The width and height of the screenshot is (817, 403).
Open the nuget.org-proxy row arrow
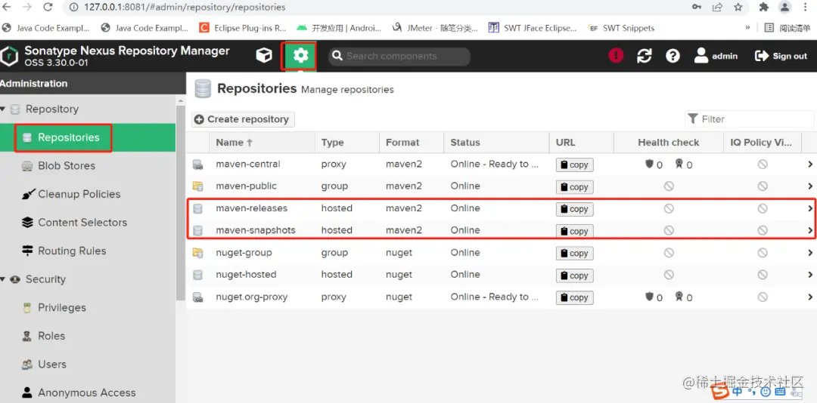tap(810, 297)
